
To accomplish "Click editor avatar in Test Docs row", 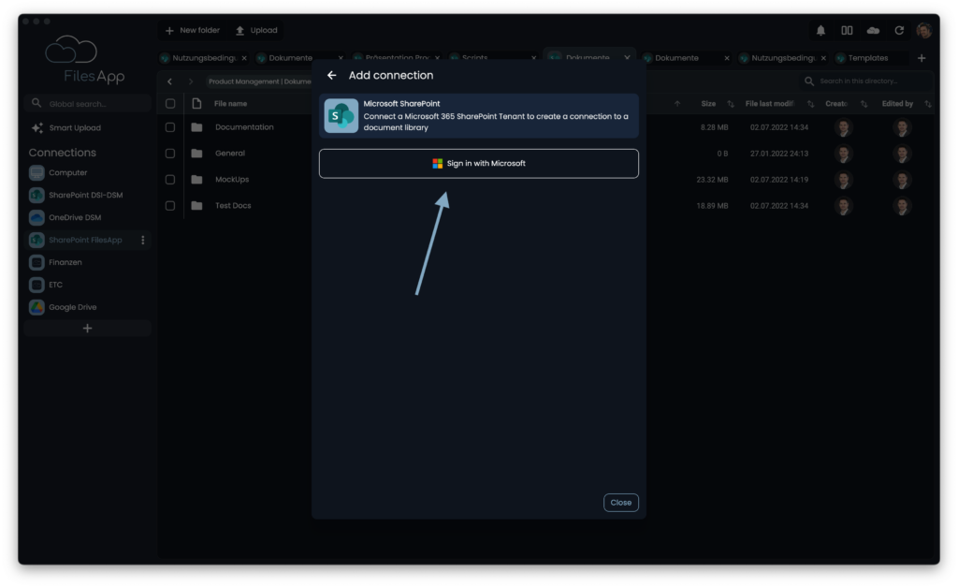I will (x=903, y=205).
